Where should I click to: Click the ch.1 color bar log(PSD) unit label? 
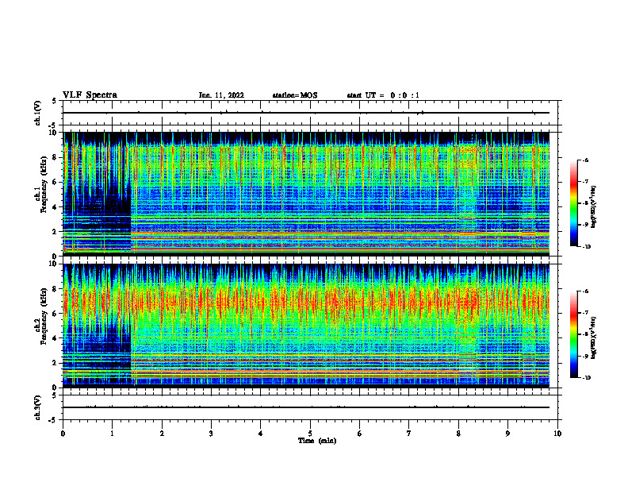coord(595,206)
